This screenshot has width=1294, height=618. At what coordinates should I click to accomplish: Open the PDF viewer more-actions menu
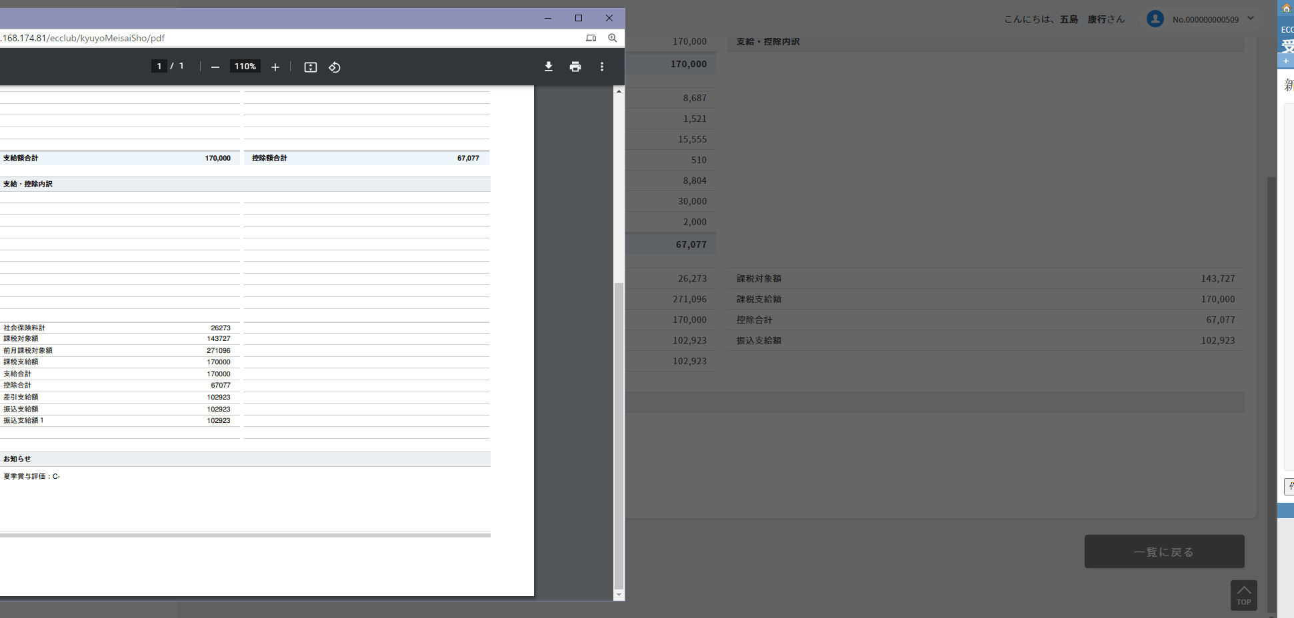[x=602, y=67]
